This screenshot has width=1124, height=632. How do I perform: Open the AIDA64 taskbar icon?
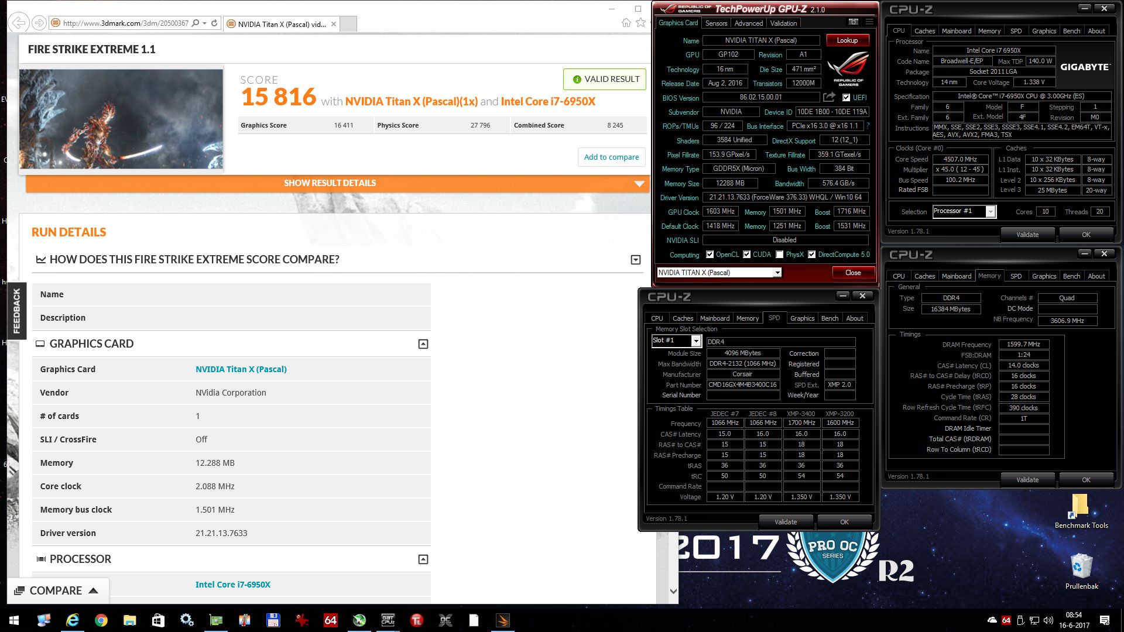coord(331,620)
